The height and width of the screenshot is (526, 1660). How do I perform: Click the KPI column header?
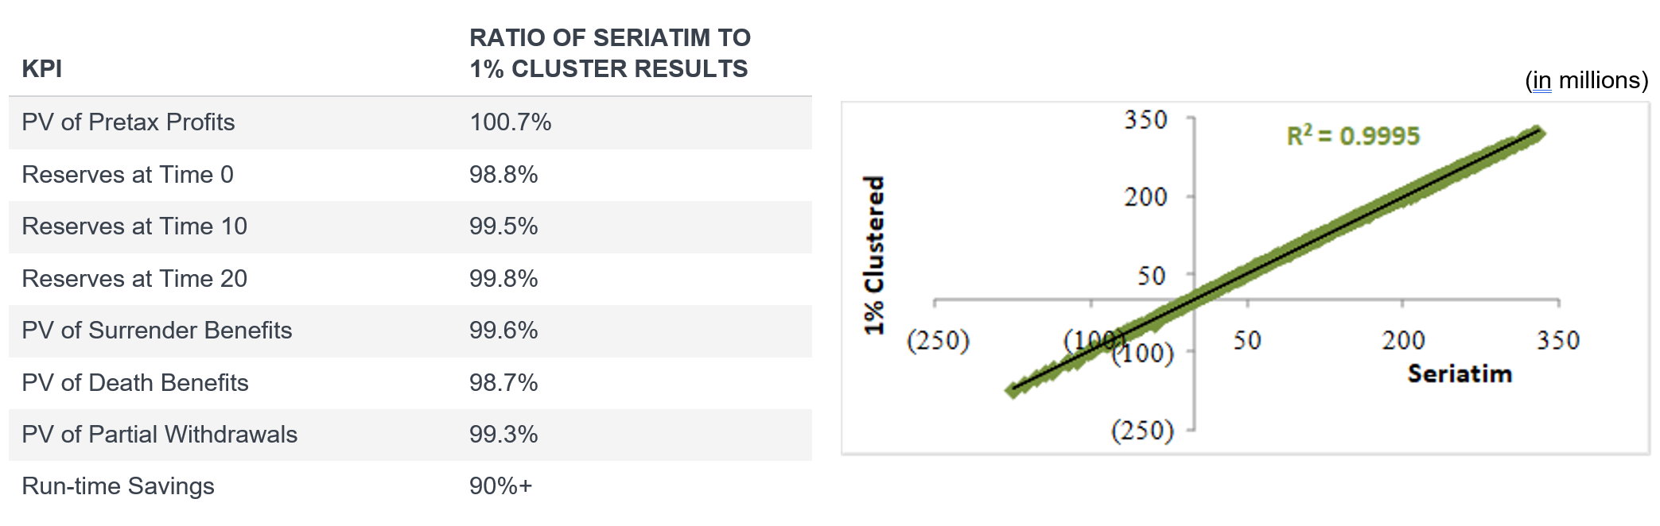[41, 69]
